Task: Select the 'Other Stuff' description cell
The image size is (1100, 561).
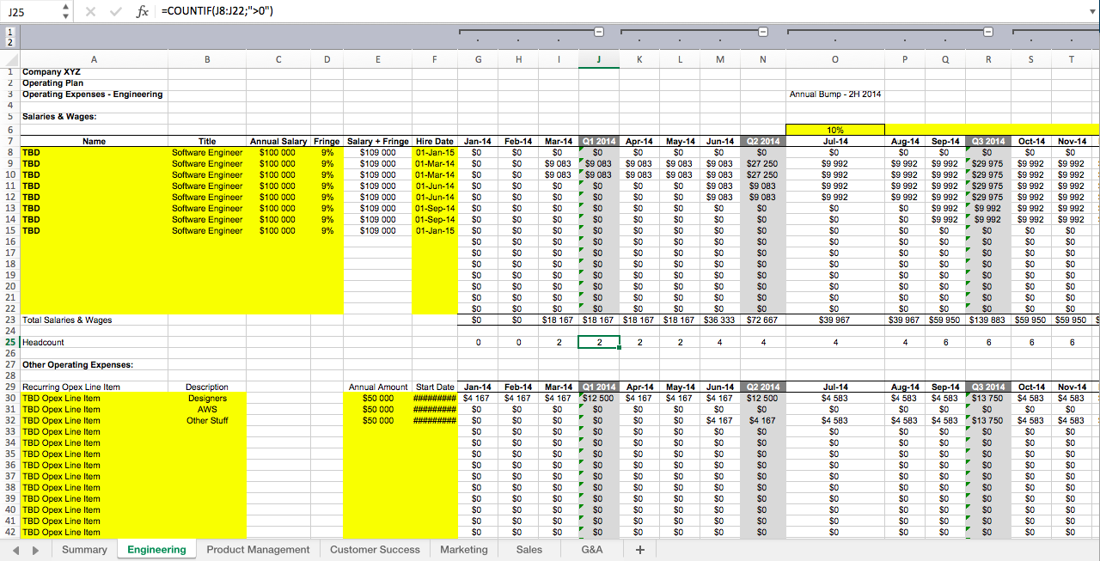Action: (x=207, y=420)
